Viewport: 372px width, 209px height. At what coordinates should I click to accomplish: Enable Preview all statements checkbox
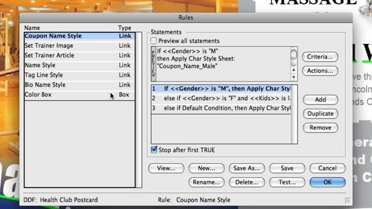tap(153, 41)
